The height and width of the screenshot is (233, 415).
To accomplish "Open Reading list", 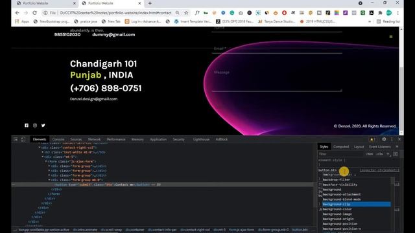I will pyautogui.click(x=388, y=21).
